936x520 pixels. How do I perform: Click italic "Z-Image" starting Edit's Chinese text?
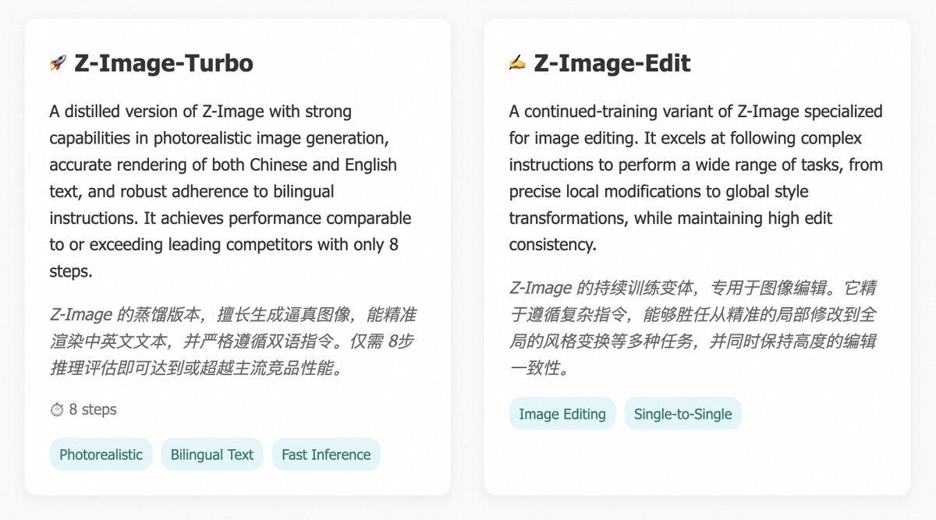(x=541, y=288)
